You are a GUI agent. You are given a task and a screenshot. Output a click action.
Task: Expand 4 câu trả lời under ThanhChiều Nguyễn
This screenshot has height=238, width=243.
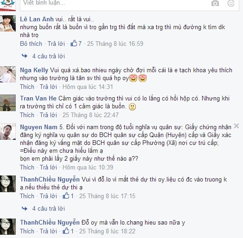point(49,209)
